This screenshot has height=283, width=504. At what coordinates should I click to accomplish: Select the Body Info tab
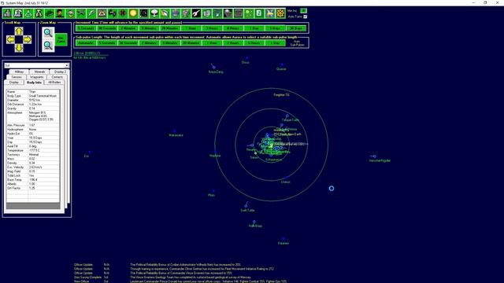click(34, 83)
